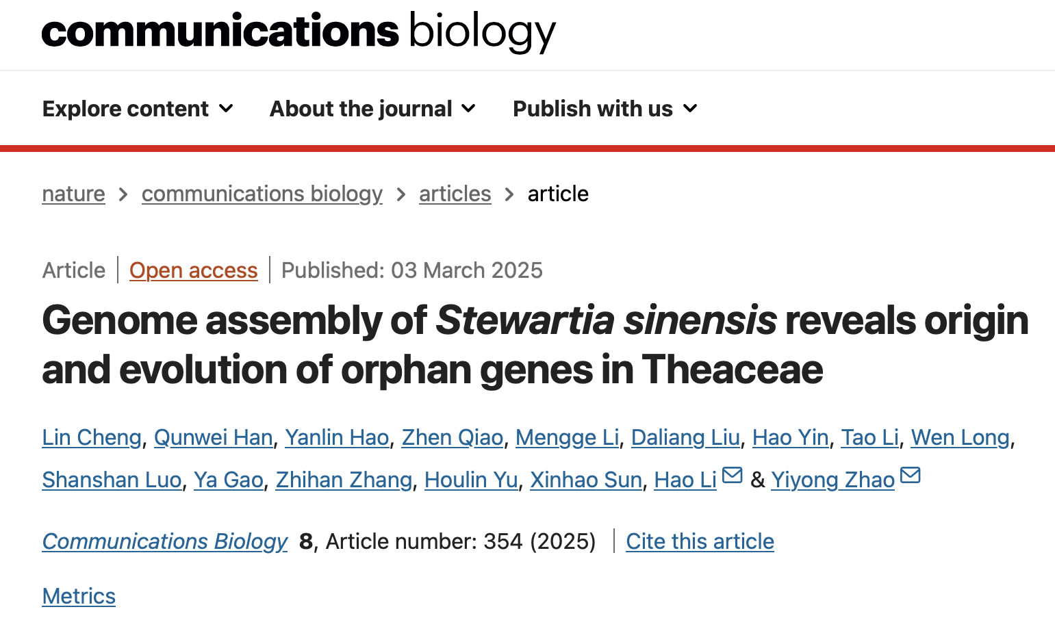Select author Qunwei Han
Screen dimensions: 1055x618
coord(213,437)
